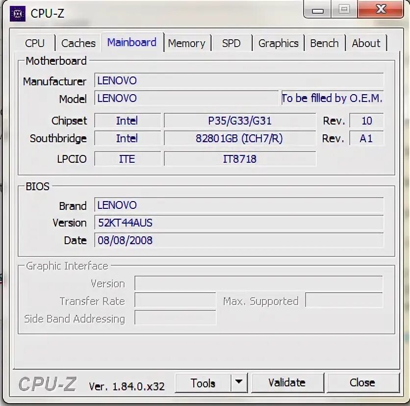Click the BIOS date 08/08/2008

click(x=239, y=240)
